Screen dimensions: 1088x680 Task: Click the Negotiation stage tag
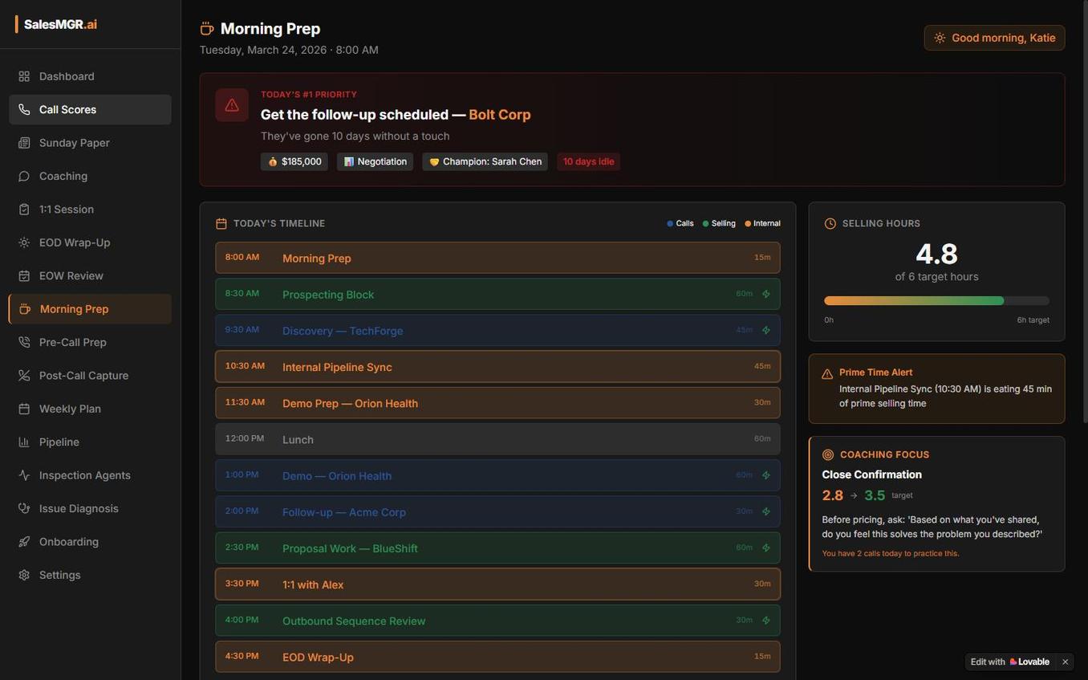pos(375,161)
